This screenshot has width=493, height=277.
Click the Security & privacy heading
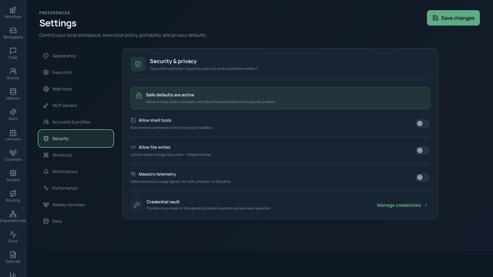[173, 61]
